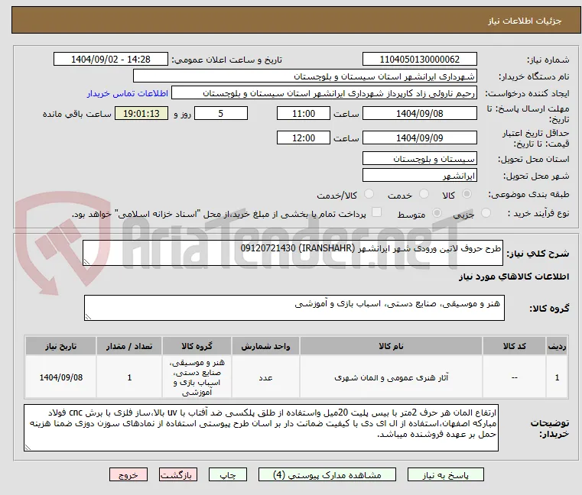Click the بازگشت back button
The image size is (582, 495).
177,474
